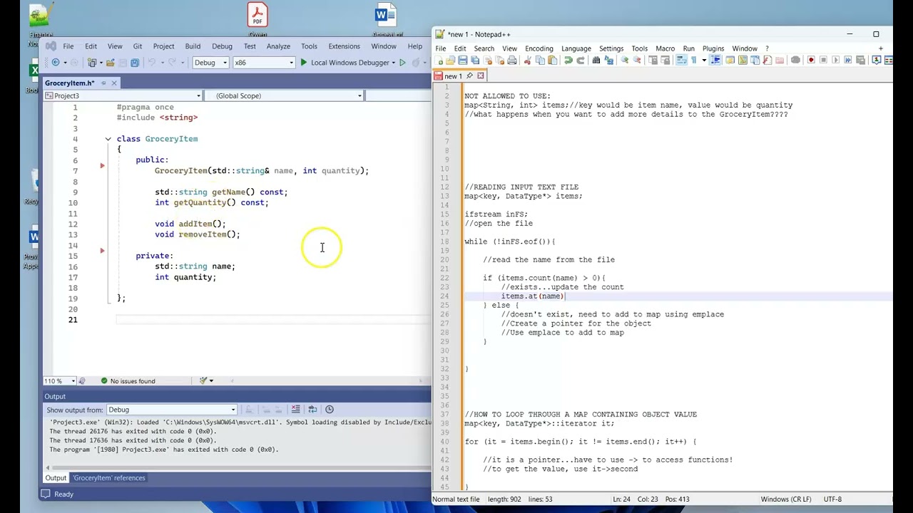913x513 pixels.
Task: Open Build menu in Visual Studio
Action: click(x=193, y=46)
